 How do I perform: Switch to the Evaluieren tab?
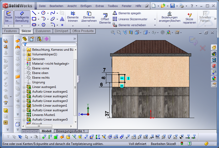tap(43, 31)
